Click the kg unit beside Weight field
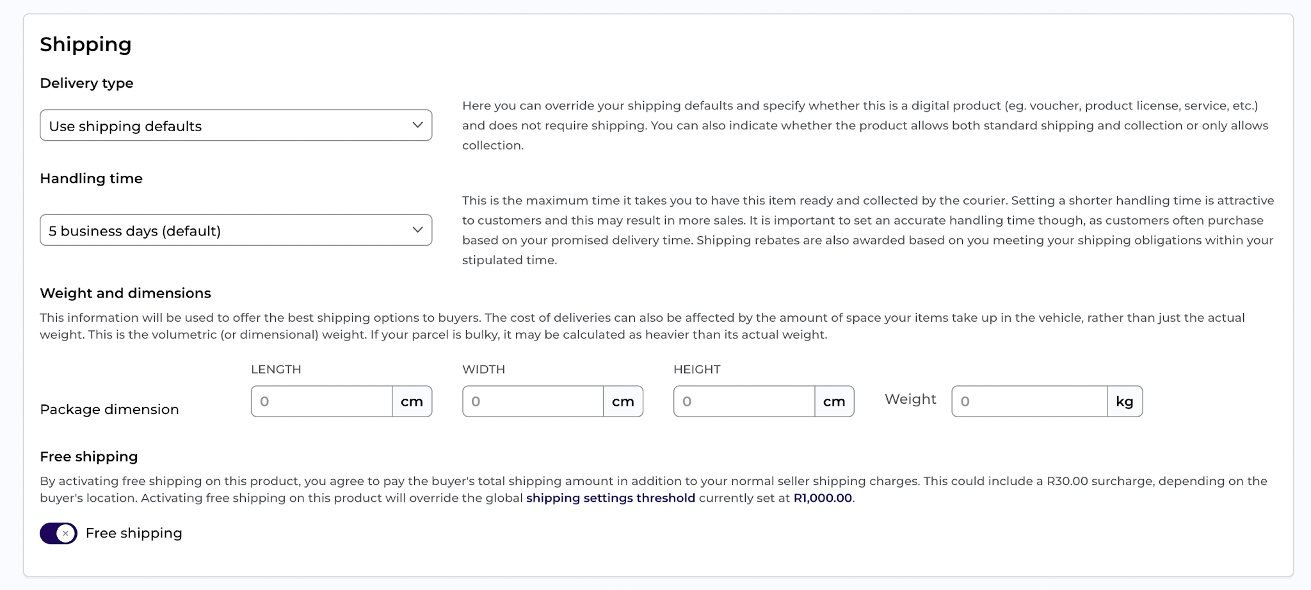This screenshot has width=1311, height=590. 1125,401
